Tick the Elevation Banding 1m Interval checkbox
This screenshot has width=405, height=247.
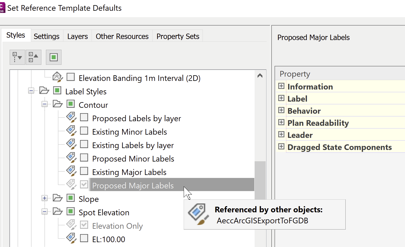[71, 77]
